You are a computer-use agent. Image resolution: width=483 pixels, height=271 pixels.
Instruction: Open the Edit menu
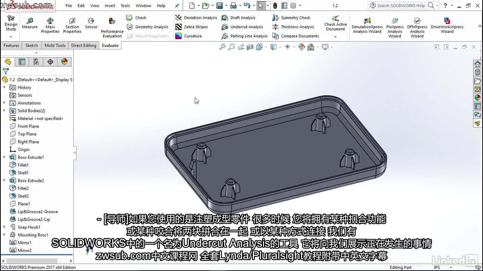pyautogui.click(x=81, y=6)
